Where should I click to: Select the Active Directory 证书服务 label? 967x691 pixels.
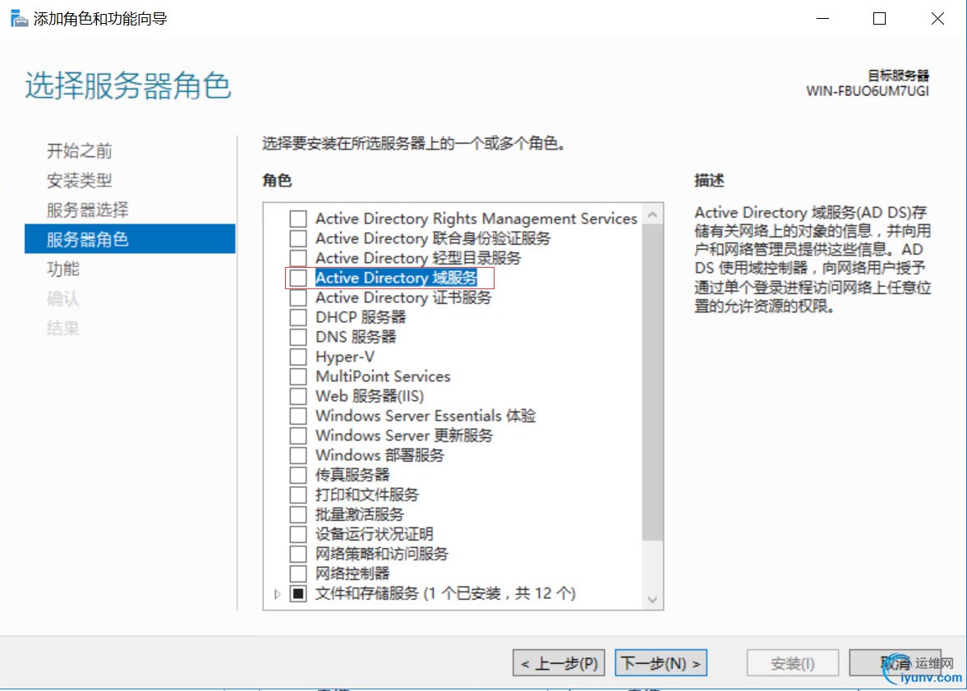pyautogui.click(x=403, y=298)
